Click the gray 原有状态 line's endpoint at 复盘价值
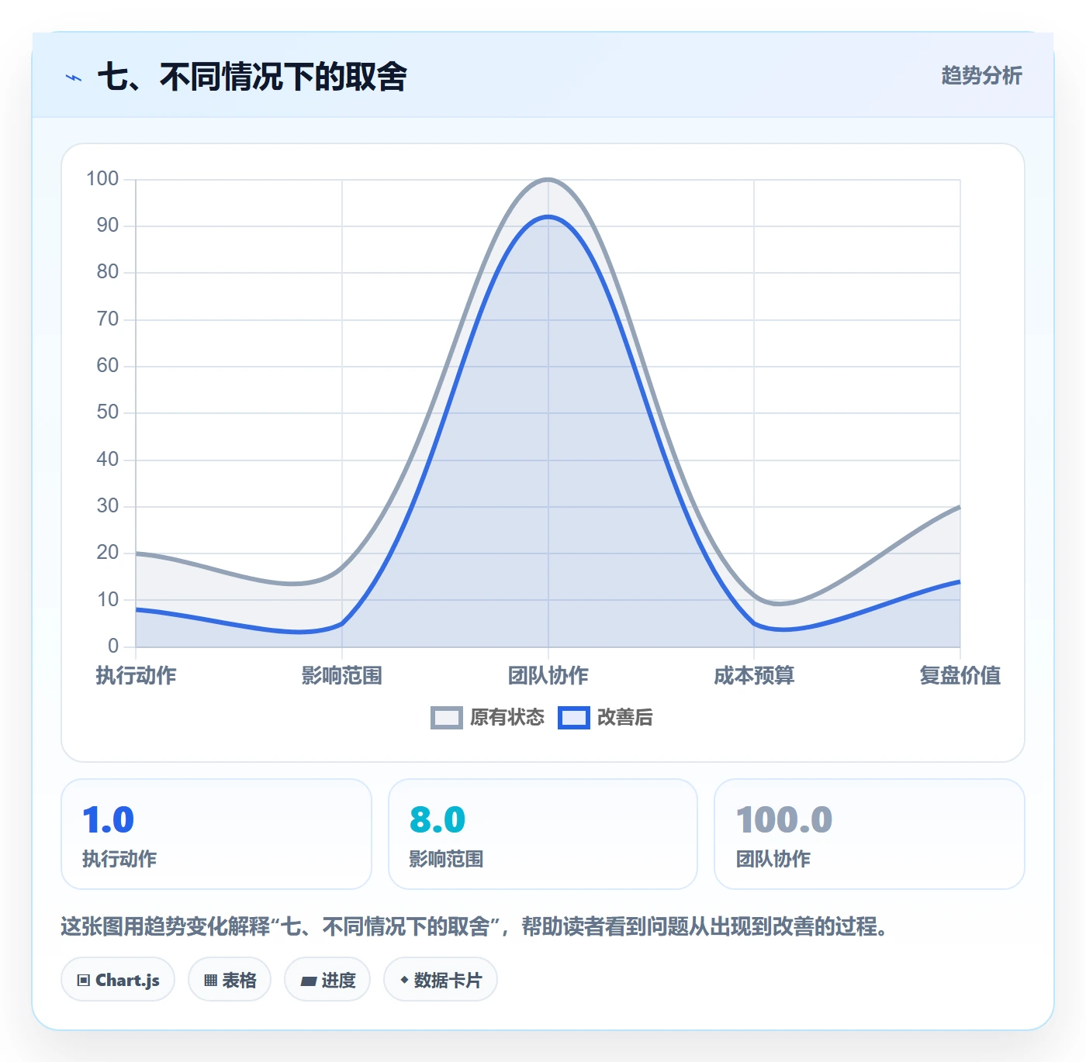This screenshot has width=1086, height=1062. (960, 507)
